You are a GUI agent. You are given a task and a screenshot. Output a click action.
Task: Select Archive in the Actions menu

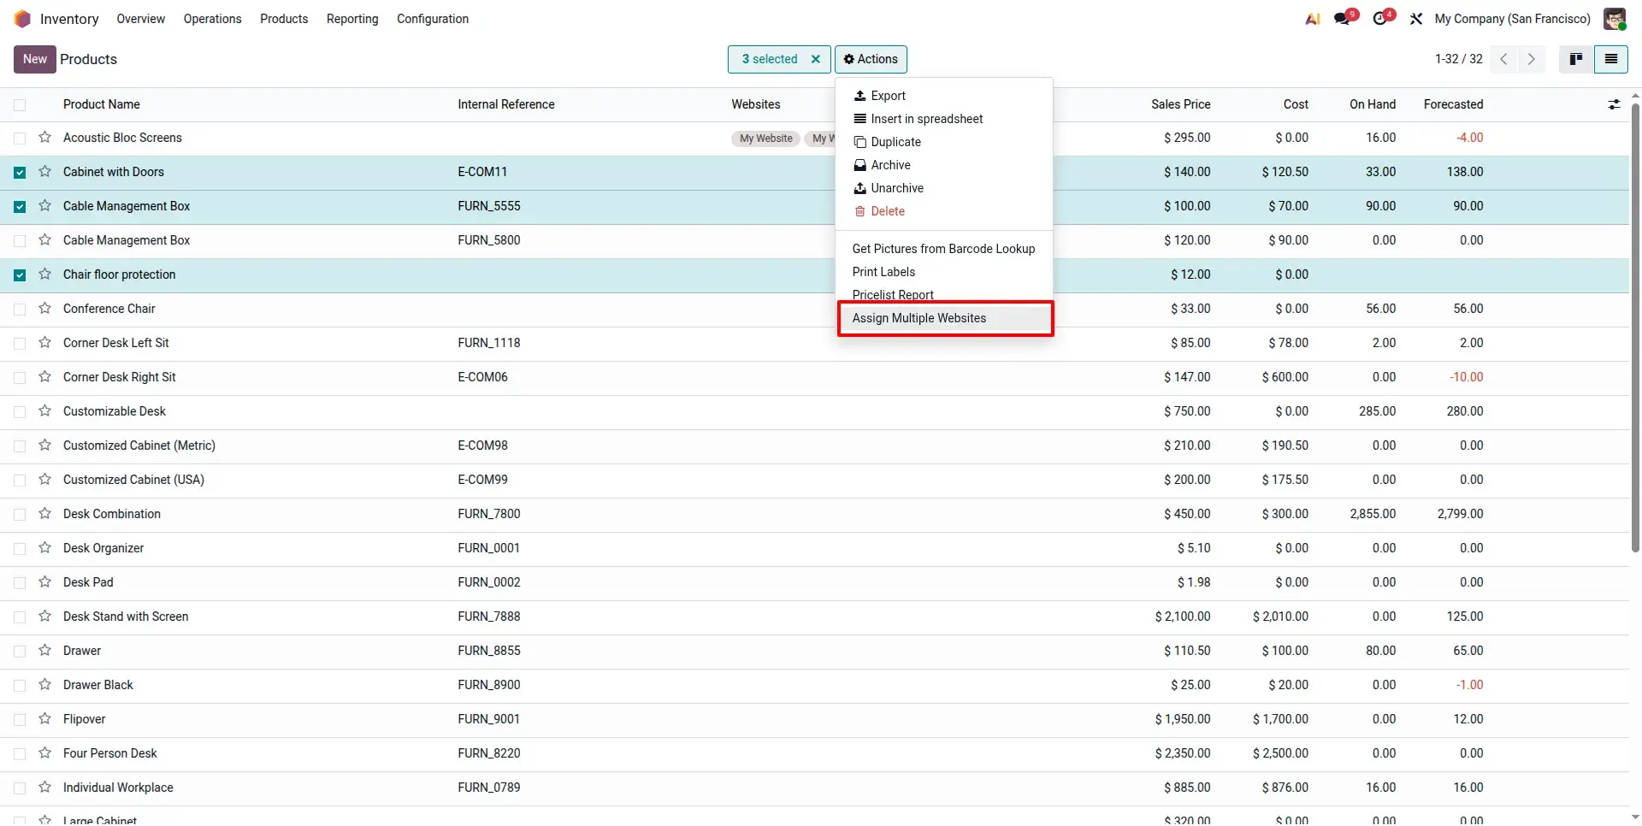pyautogui.click(x=944, y=165)
